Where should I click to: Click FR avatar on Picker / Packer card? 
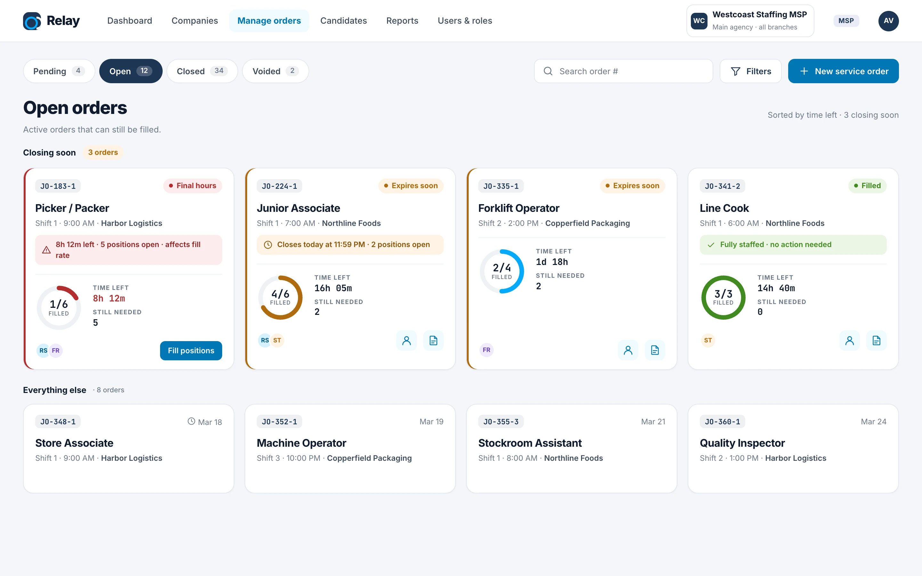[x=56, y=350]
